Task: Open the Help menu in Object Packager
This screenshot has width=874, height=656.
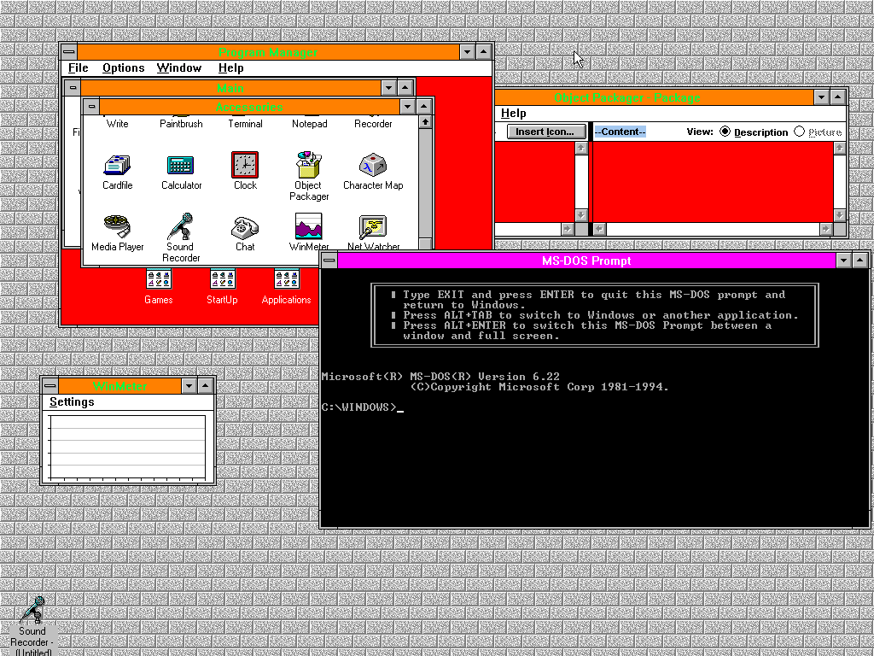Action: pyautogui.click(x=513, y=114)
